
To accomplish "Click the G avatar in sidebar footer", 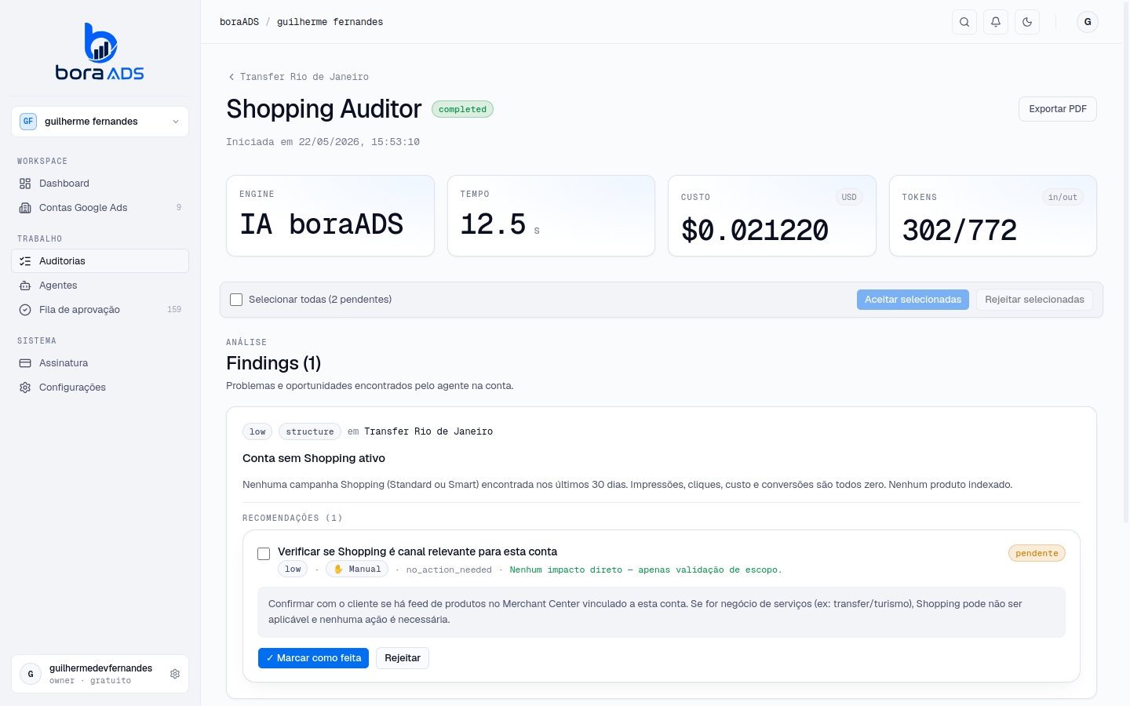I will point(31,674).
